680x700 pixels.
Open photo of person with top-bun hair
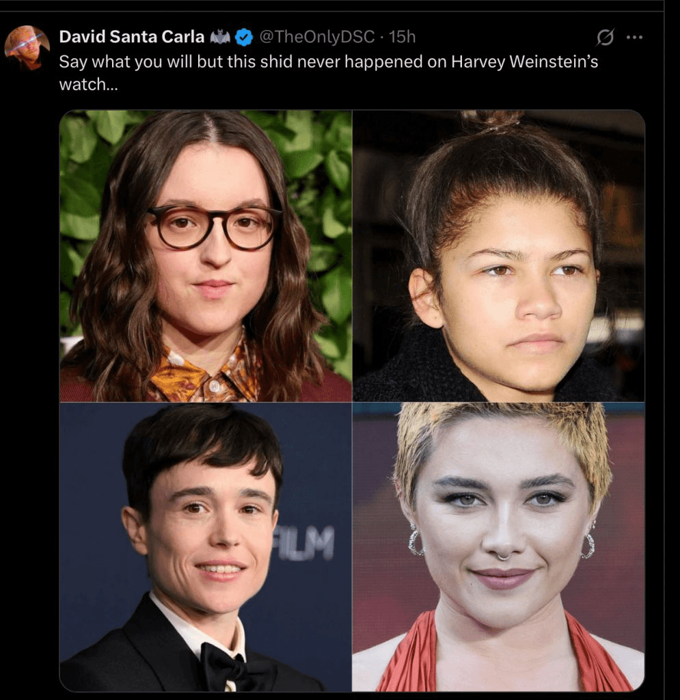tap(498, 256)
